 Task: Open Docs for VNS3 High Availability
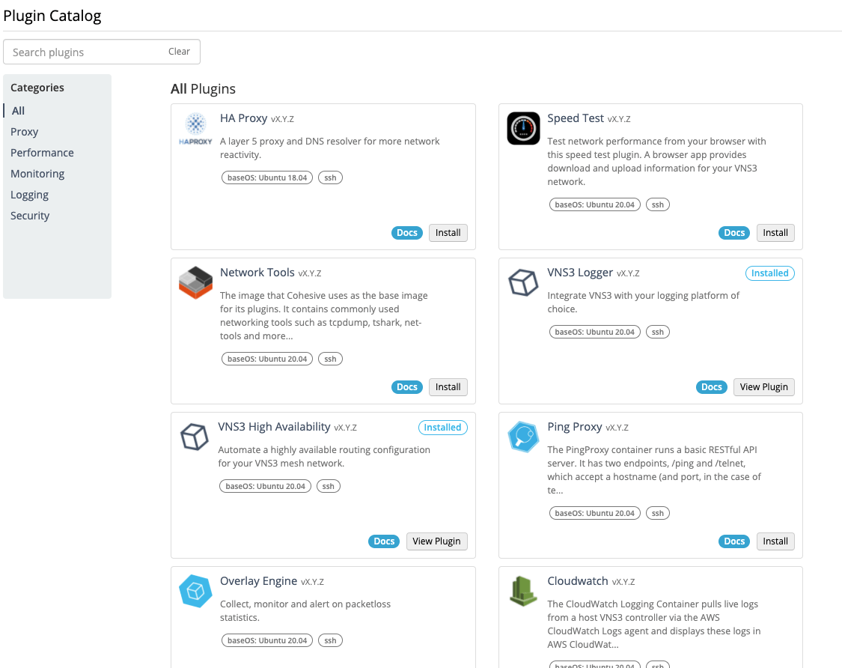pos(384,541)
